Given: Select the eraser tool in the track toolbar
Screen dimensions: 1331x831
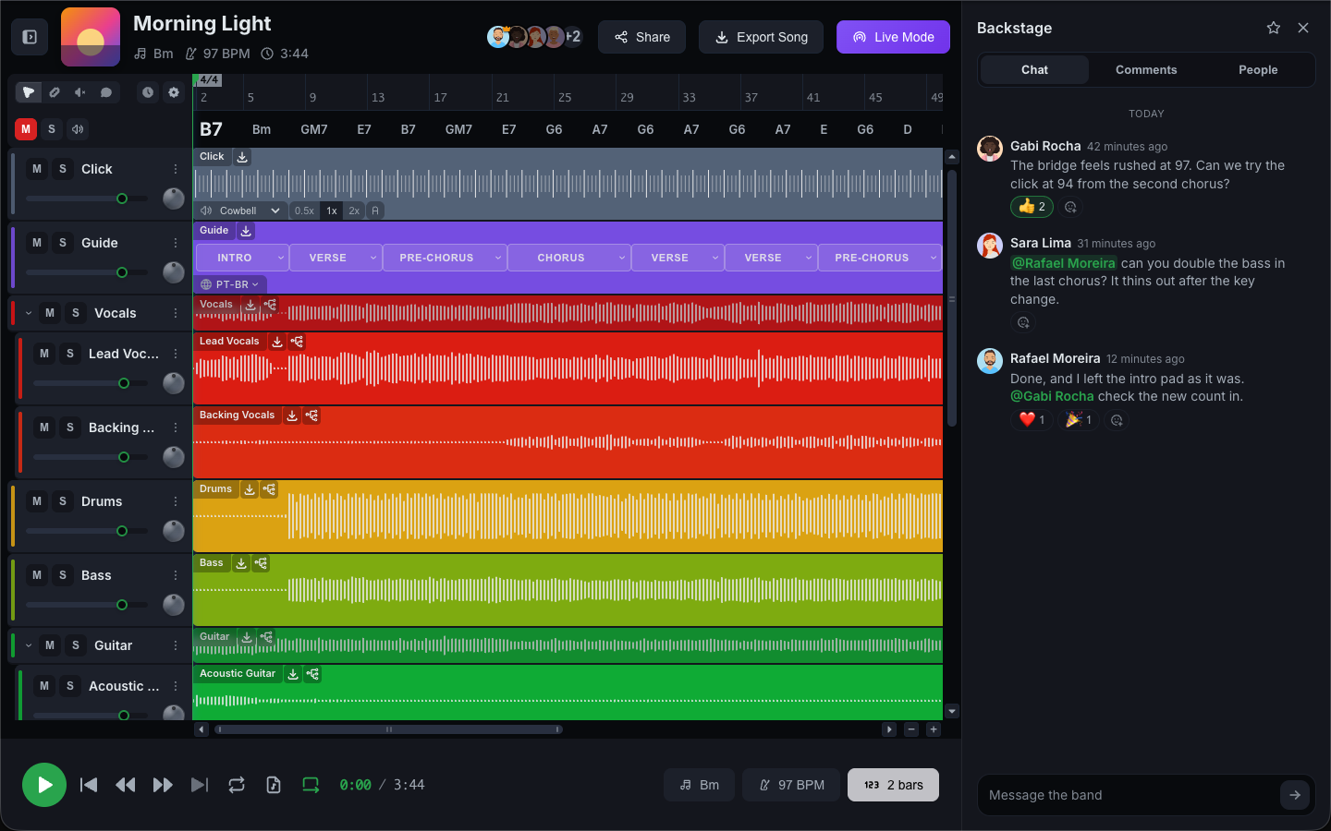Looking at the screenshot, I should (55, 92).
